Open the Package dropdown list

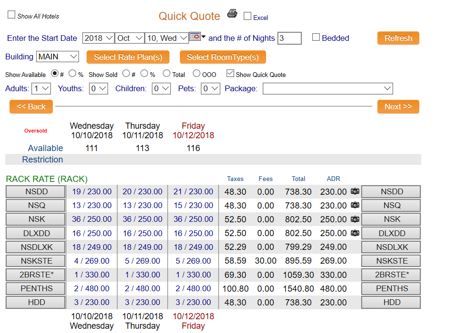tap(327, 88)
